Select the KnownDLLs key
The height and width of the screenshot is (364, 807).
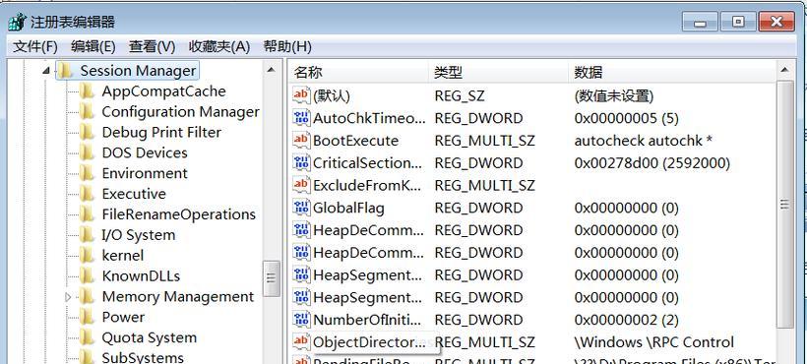click(x=141, y=276)
